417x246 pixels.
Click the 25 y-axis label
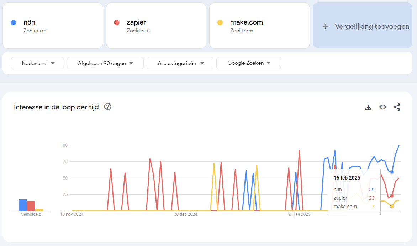pos(65,194)
